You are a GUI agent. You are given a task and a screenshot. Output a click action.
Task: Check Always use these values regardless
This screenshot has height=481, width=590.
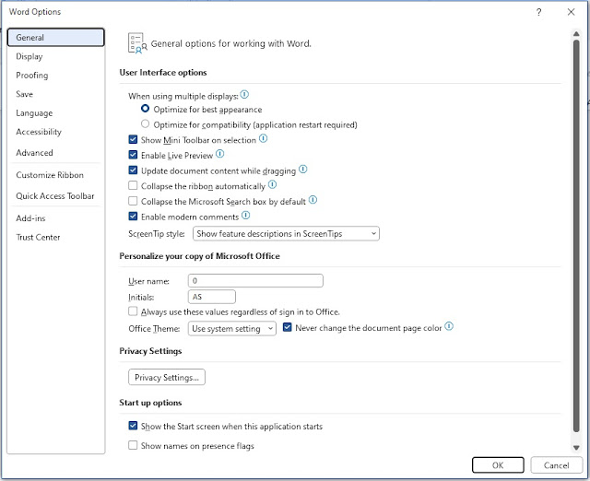(x=133, y=311)
